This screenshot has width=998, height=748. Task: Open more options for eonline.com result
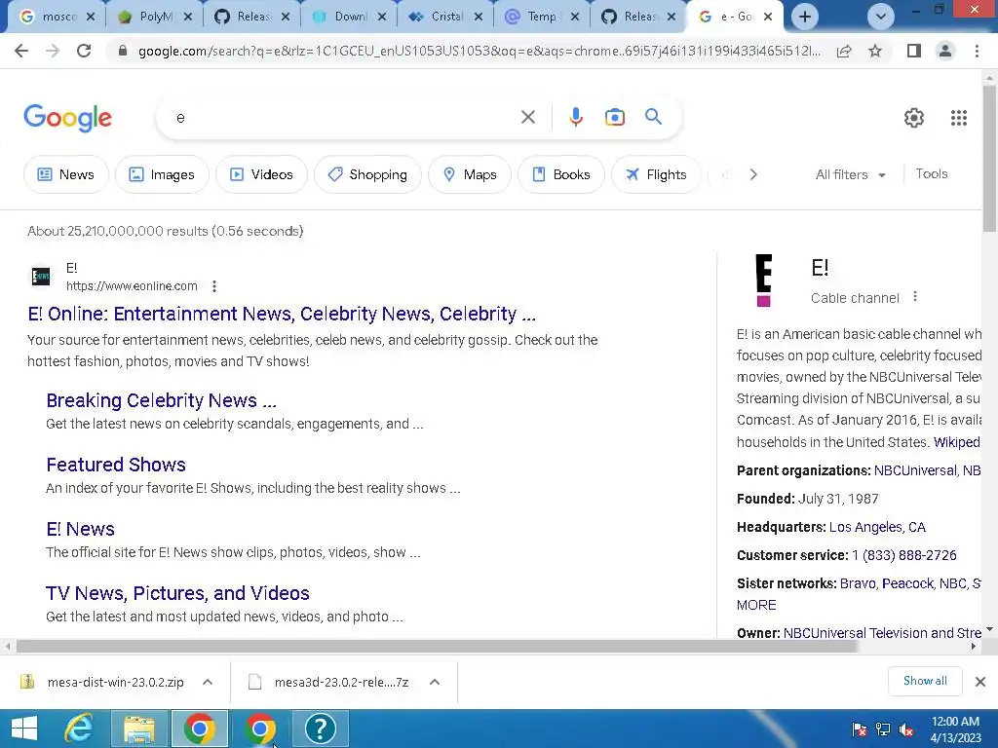(214, 286)
